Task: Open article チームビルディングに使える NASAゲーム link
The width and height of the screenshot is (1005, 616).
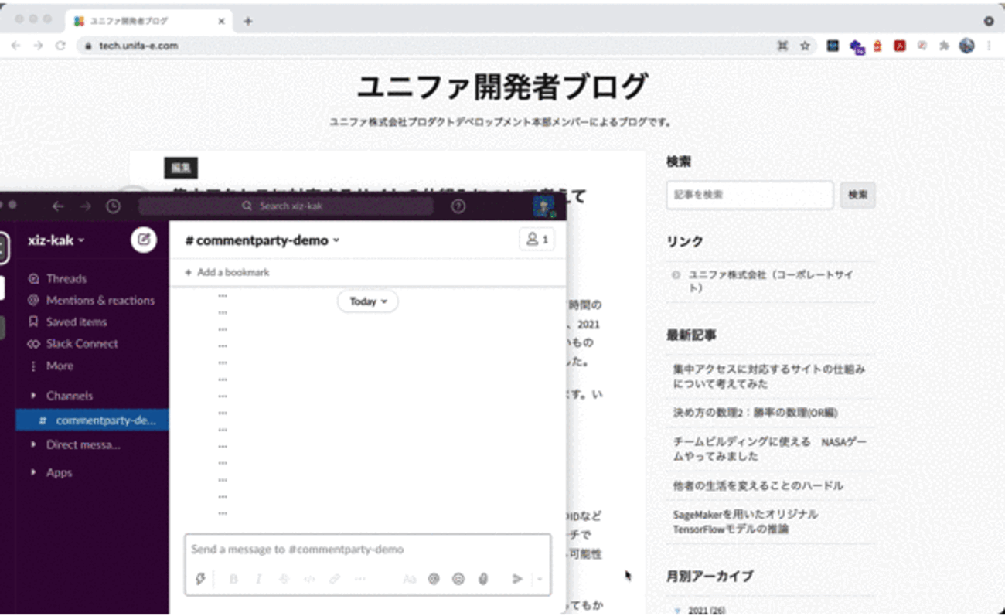Action: [x=770, y=449]
